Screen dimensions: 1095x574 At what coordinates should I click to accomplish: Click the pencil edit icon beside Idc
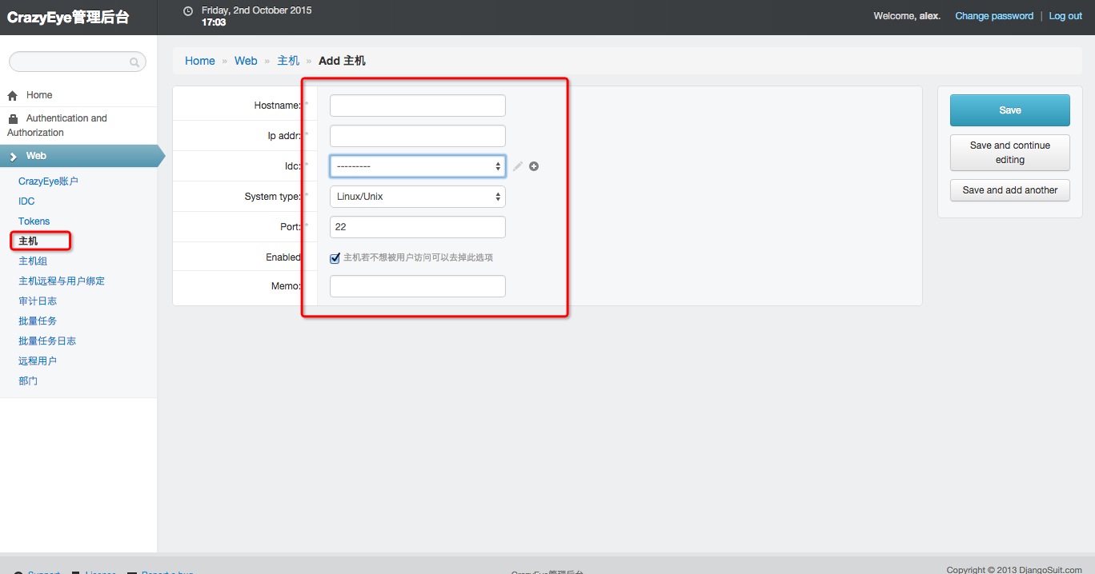pyautogui.click(x=518, y=166)
